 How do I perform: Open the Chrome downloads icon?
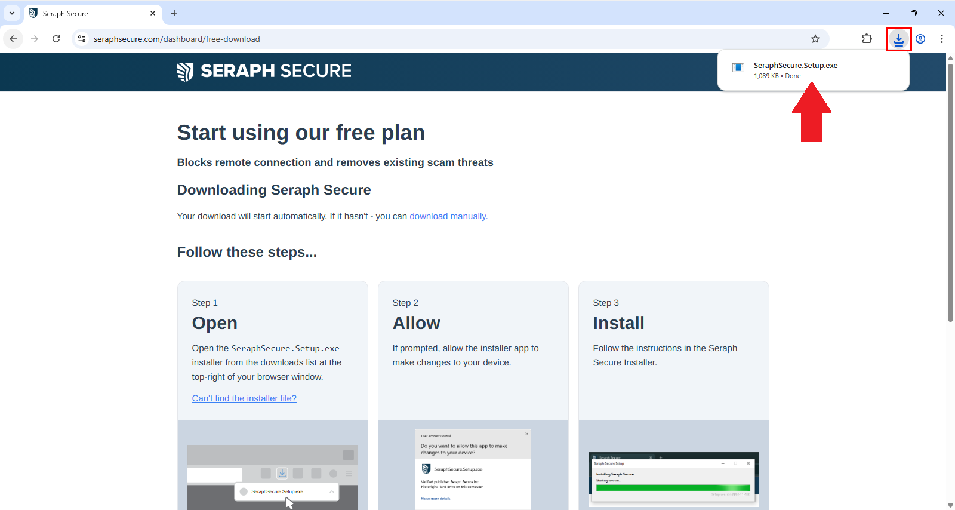tap(898, 39)
